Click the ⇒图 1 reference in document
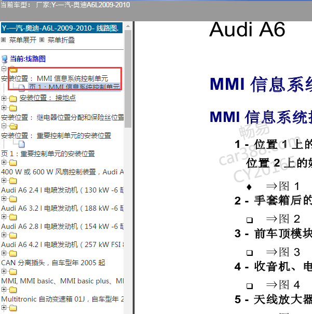The width and height of the screenshot is (312, 314). 282,186
